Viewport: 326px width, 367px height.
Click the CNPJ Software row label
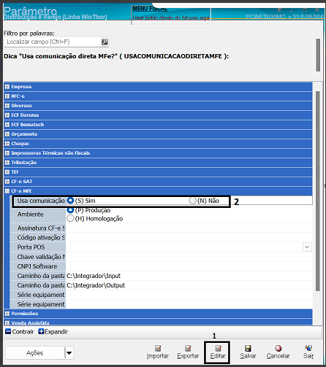[x=37, y=266]
